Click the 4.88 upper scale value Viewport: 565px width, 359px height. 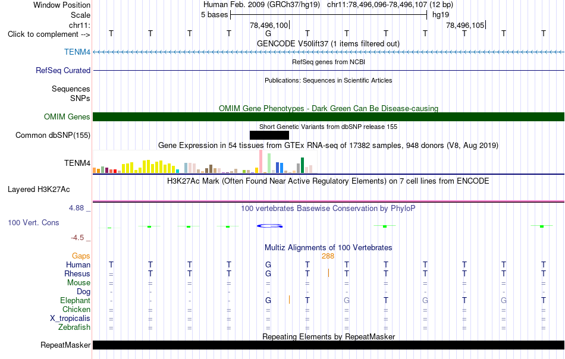click(x=76, y=208)
